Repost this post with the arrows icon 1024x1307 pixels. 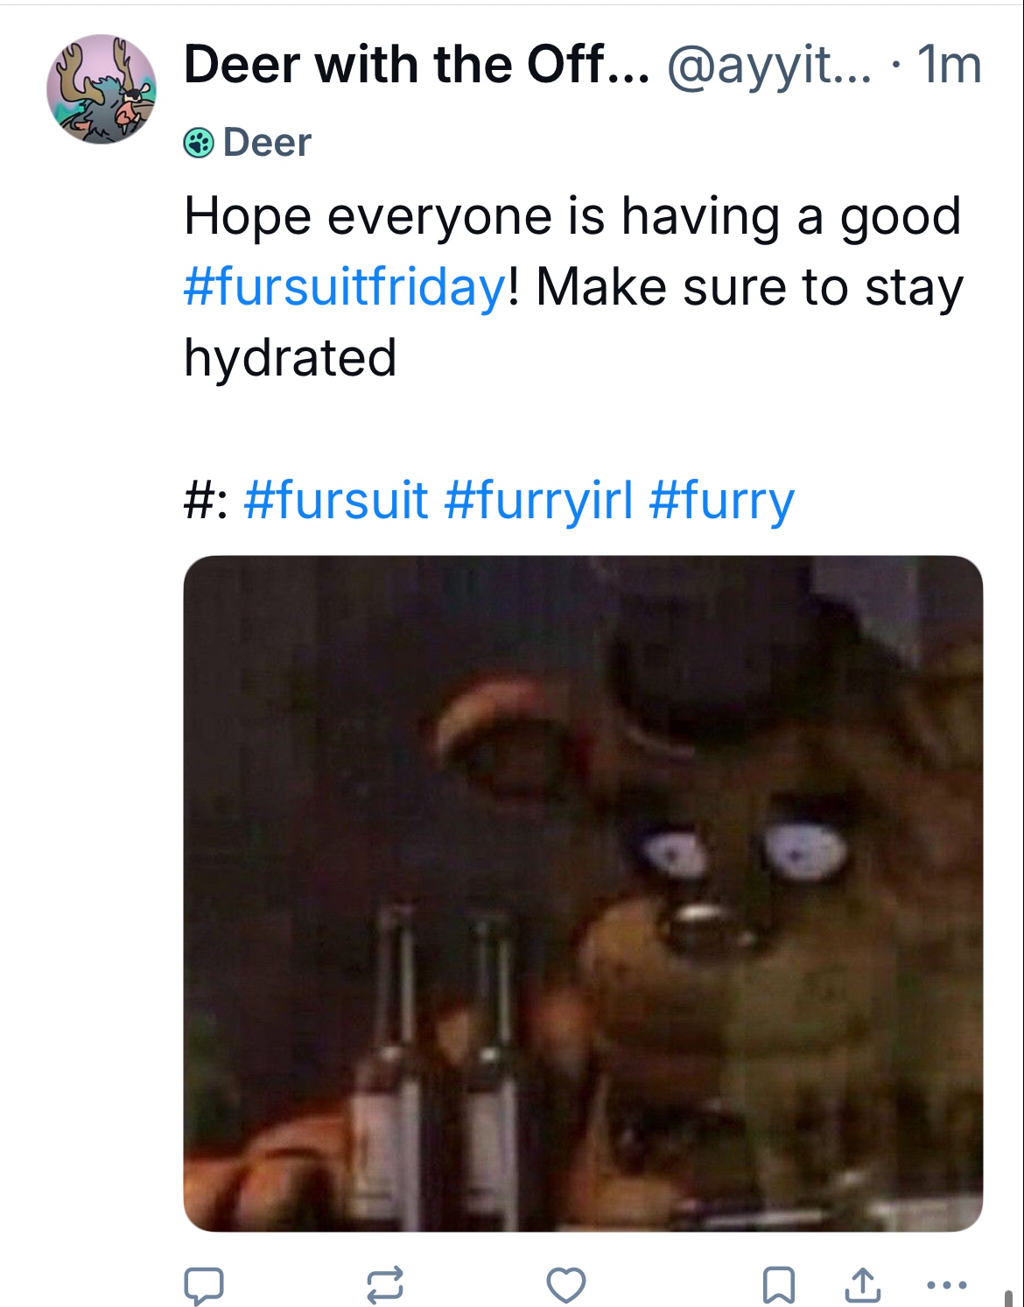point(384,1284)
